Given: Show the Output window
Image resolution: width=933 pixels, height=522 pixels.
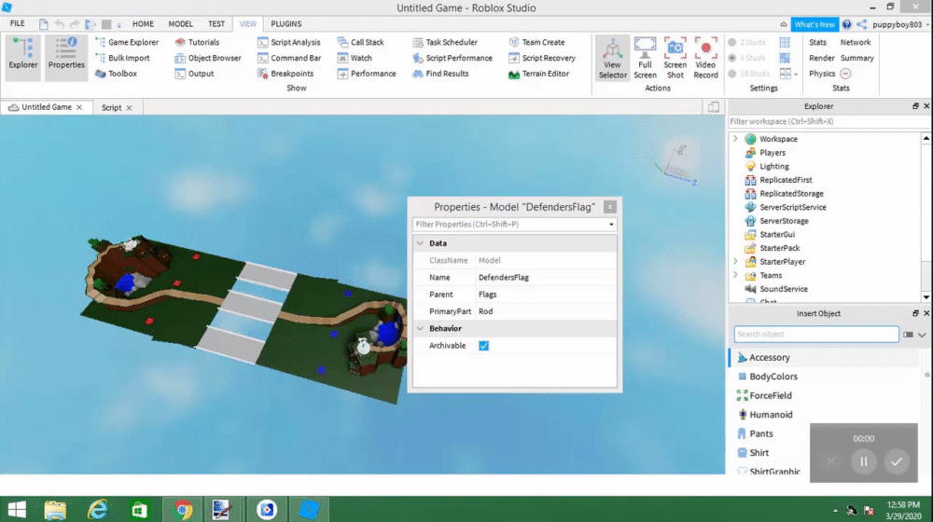Looking at the screenshot, I should point(194,74).
